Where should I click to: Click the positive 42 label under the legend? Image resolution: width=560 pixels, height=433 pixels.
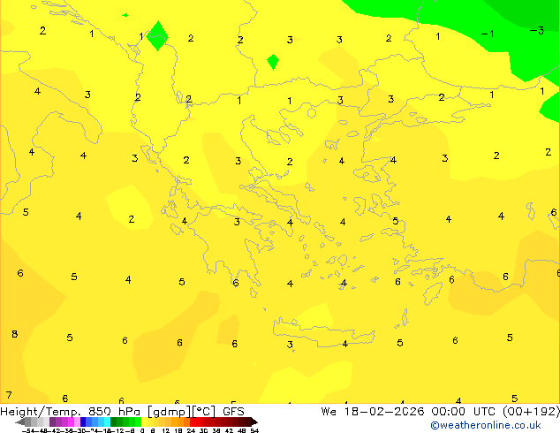[x=229, y=430]
